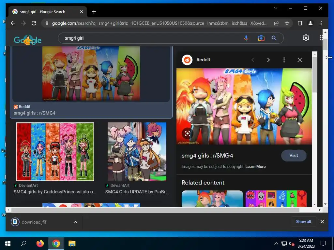Click the preview panel scroll up arrow
The height and width of the screenshot is (250, 334).
(x=315, y=54)
